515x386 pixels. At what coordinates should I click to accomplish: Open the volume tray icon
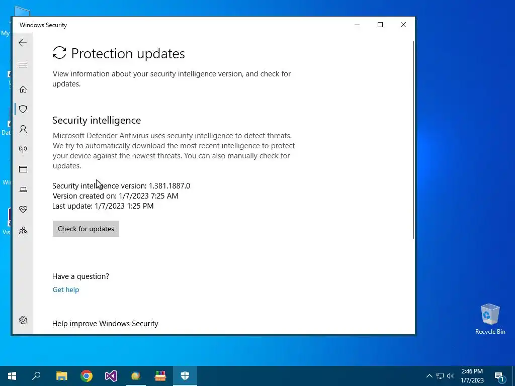pos(450,376)
